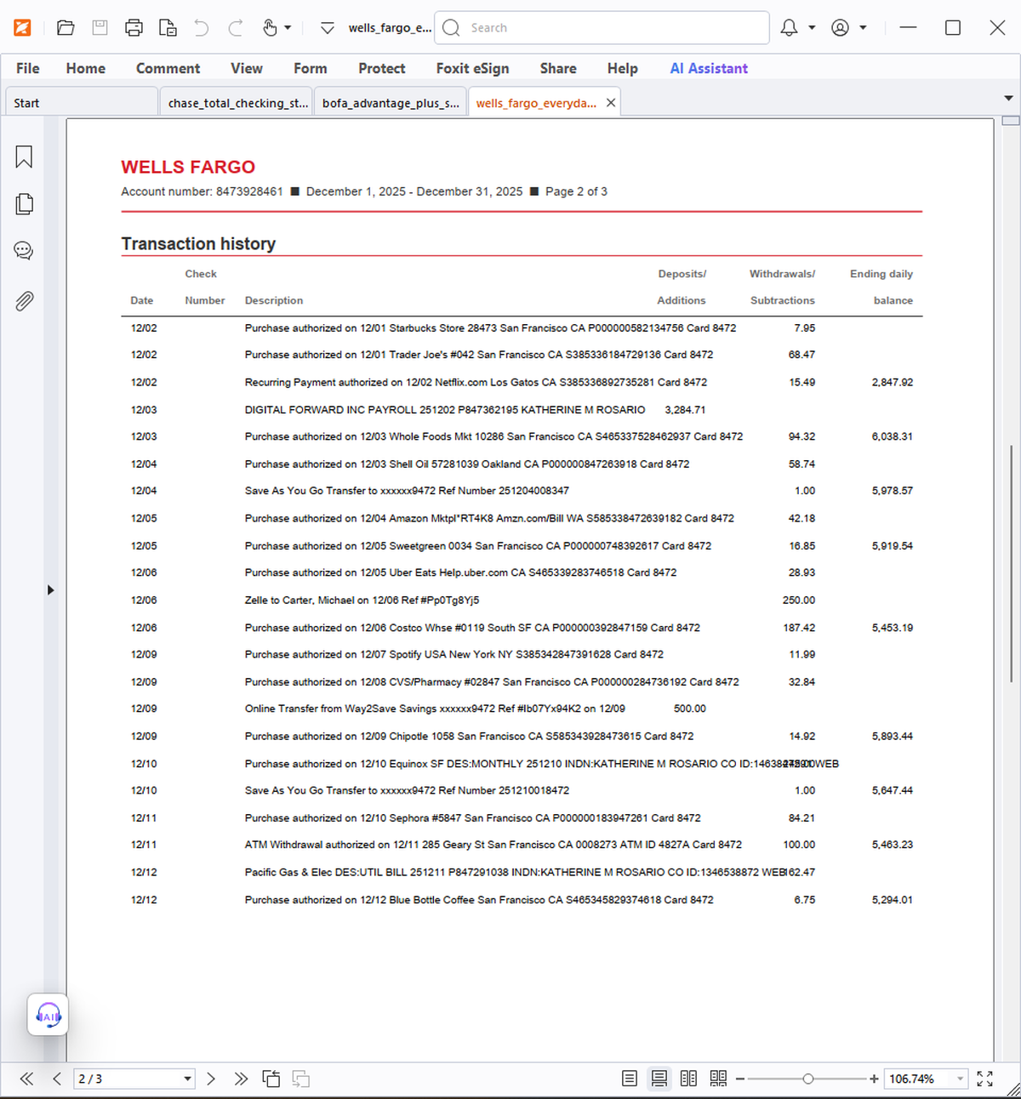
Task: Select Single Page view mode
Action: 630,1079
